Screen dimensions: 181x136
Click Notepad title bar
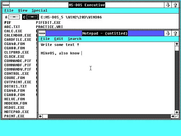click(x=105, y=33)
